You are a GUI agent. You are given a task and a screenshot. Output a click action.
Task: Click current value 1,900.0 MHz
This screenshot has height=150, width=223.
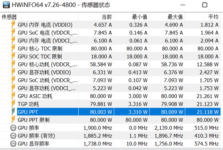point(98,128)
